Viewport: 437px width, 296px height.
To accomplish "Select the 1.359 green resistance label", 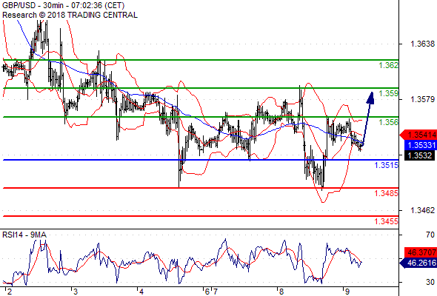I will tap(389, 93).
